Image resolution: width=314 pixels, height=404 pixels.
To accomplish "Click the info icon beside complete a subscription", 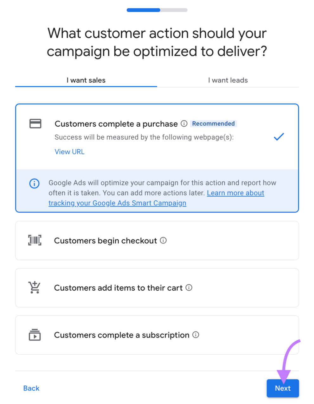I will [x=196, y=335].
